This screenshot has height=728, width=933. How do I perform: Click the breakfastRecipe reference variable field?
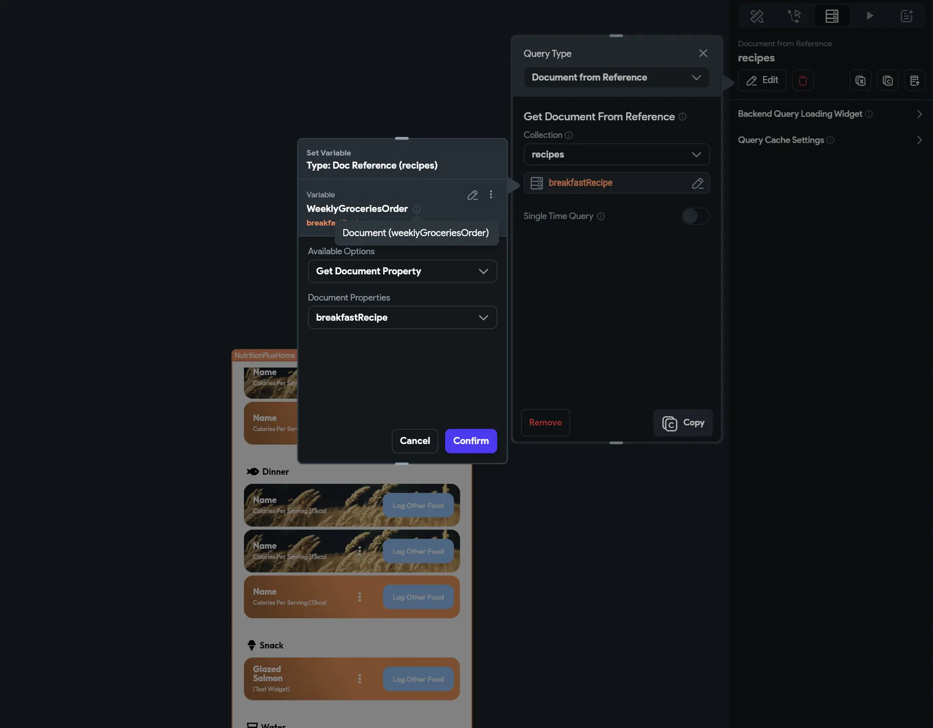pyautogui.click(x=616, y=183)
